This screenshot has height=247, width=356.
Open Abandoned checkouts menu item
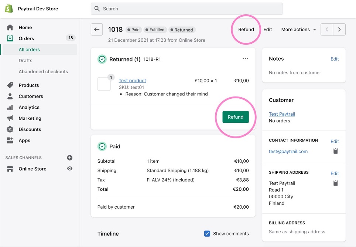click(43, 72)
